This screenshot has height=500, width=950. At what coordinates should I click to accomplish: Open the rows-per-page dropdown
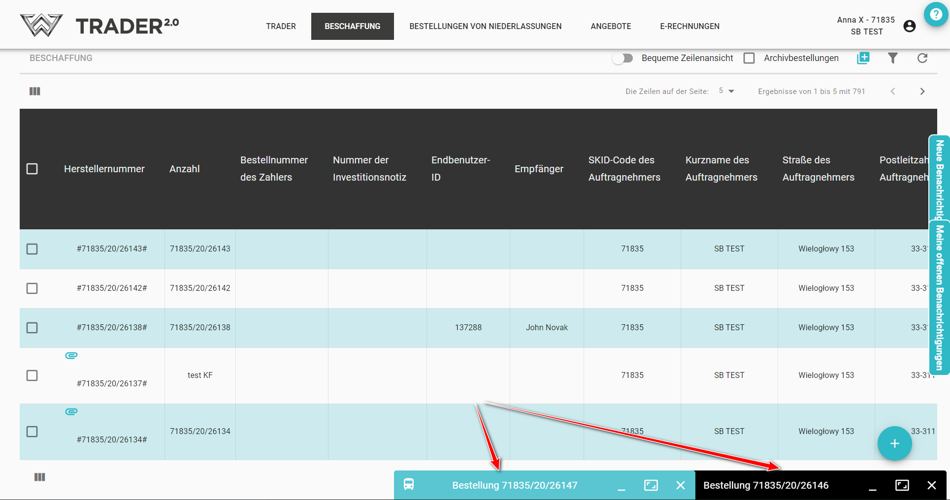726,91
